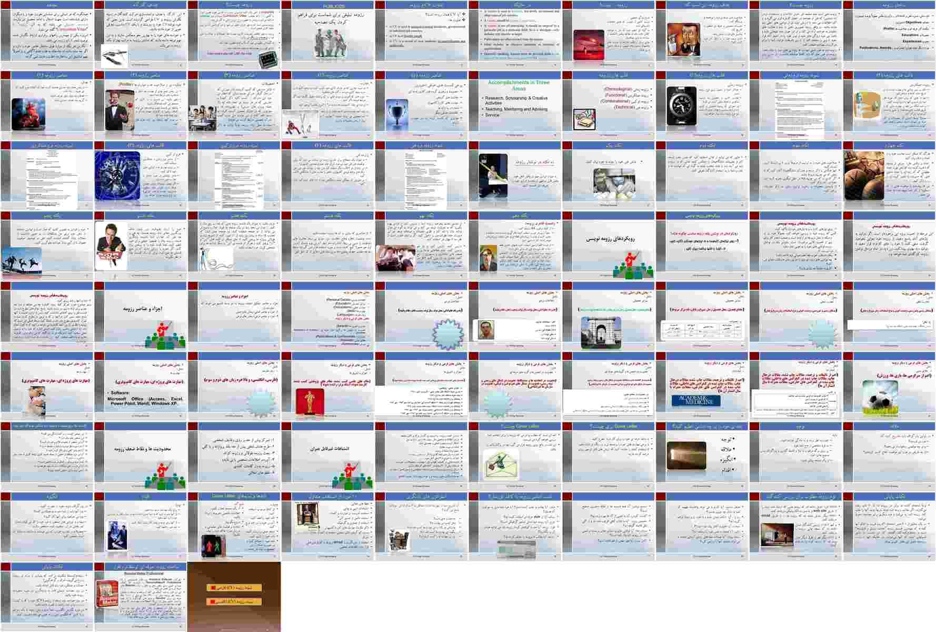Select the slide with the dark corridor photo
Viewport: 936px width, 632px height.
point(702,456)
